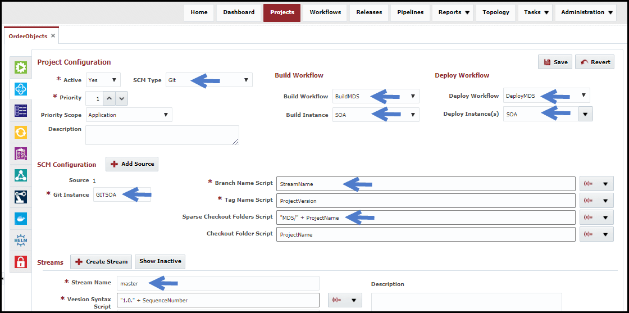Open the yellow refresh sidebar icon
Viewport: 629px width, 313px height.
(20, 132)
